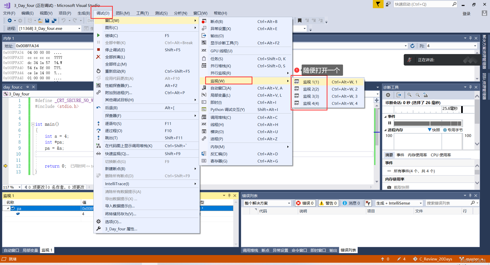Click the reset view chart icon in diagnostic tools
The height and width of the screenshot is (265, 490).
425,95
